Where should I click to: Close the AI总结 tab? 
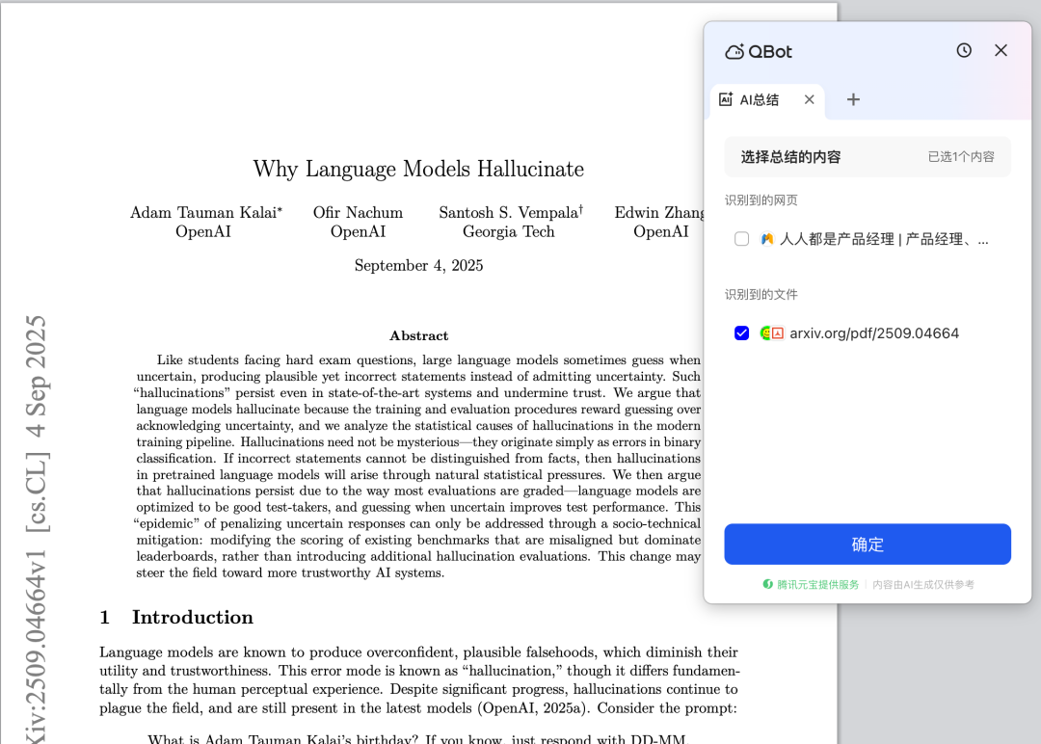coord(809,99)
